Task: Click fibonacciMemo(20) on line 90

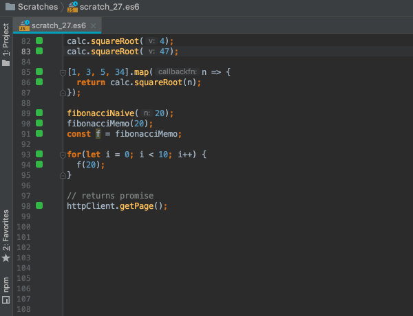Action: coord(107,124)
